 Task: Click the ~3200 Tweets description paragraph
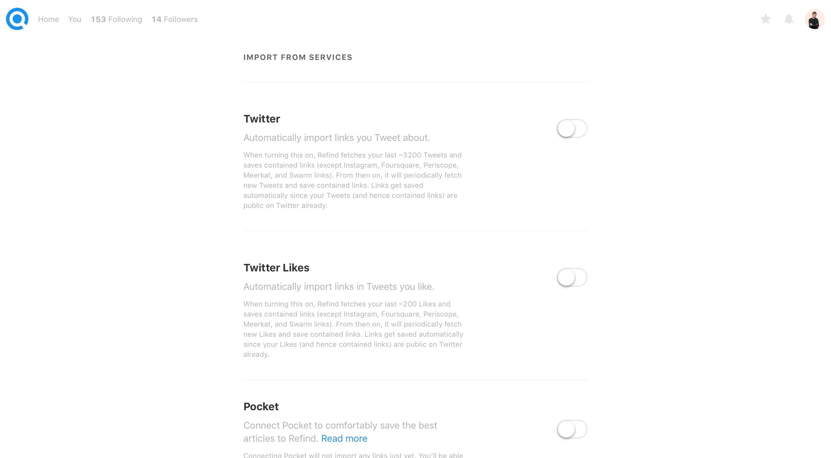coord(353,180)
